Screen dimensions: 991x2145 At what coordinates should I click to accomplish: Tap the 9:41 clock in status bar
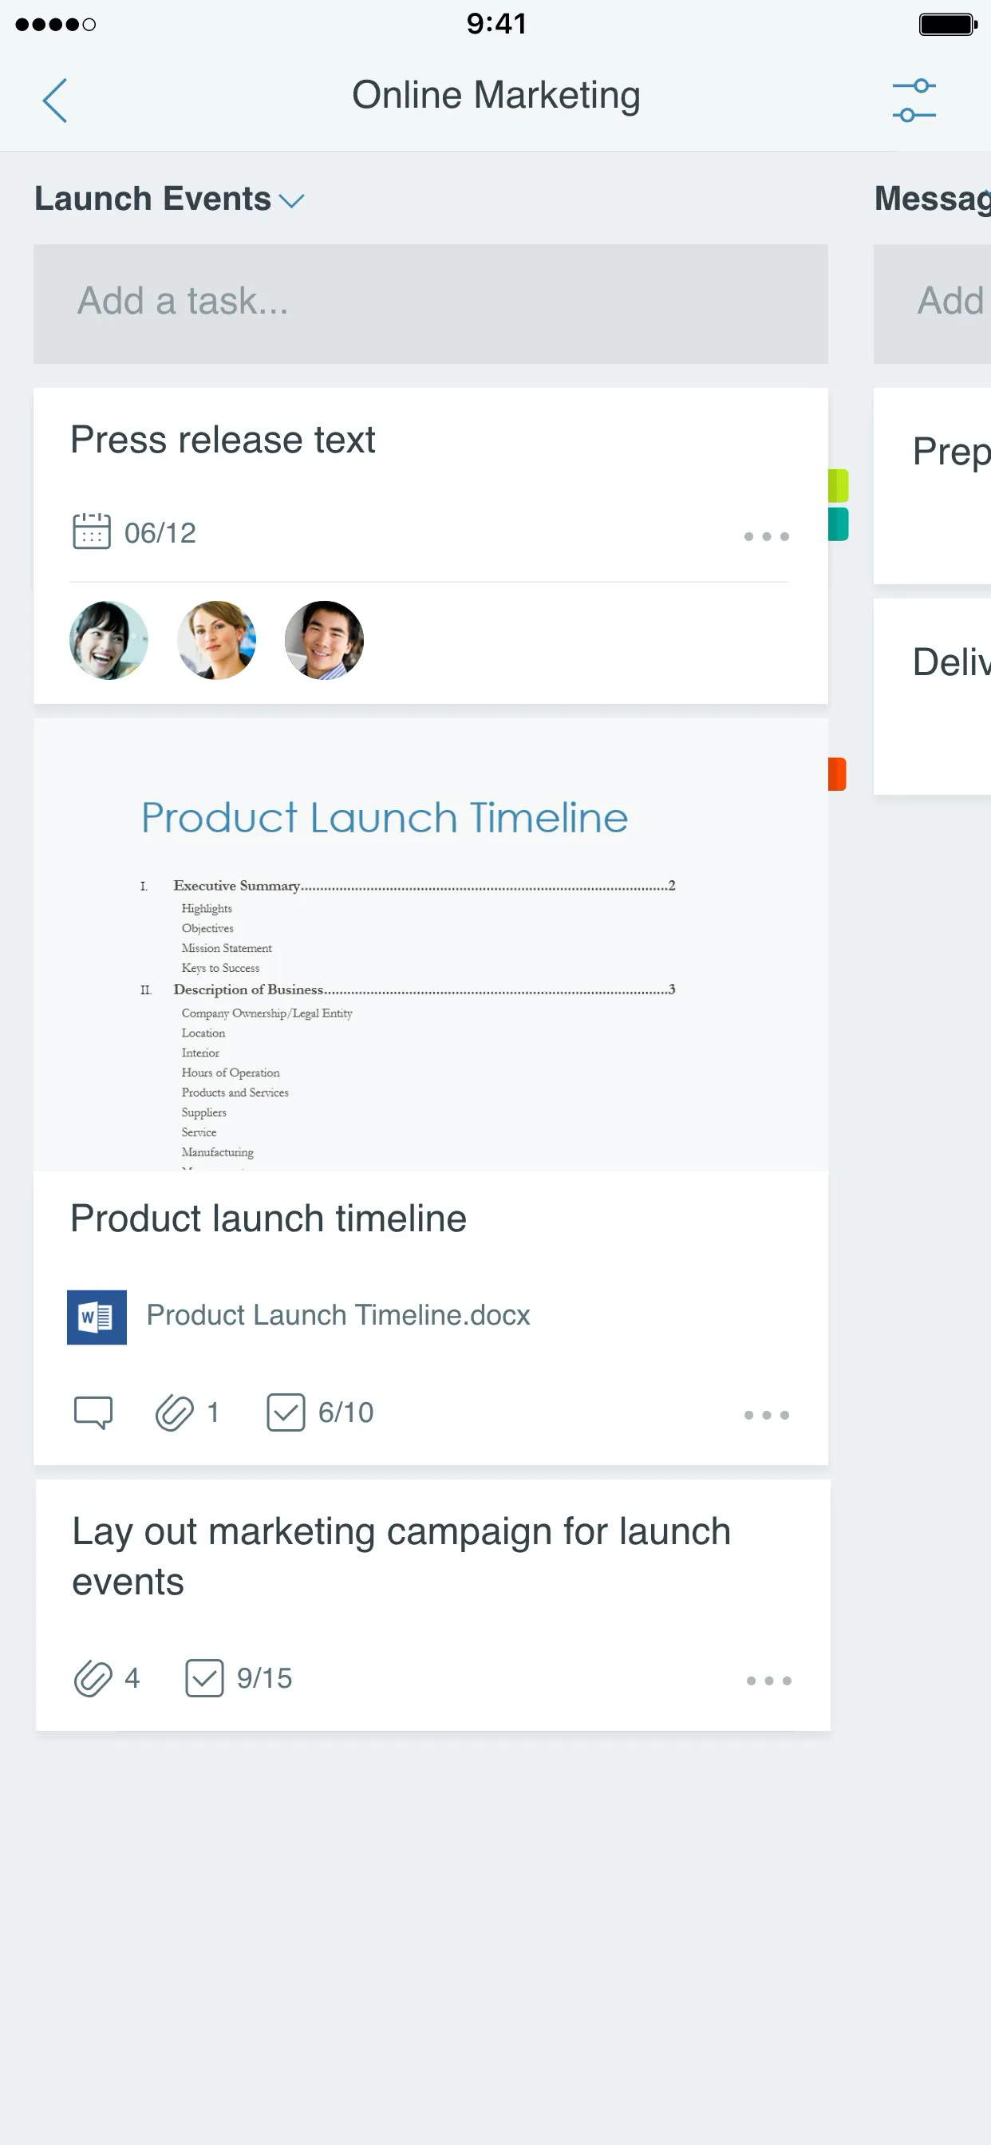[496, 23]
